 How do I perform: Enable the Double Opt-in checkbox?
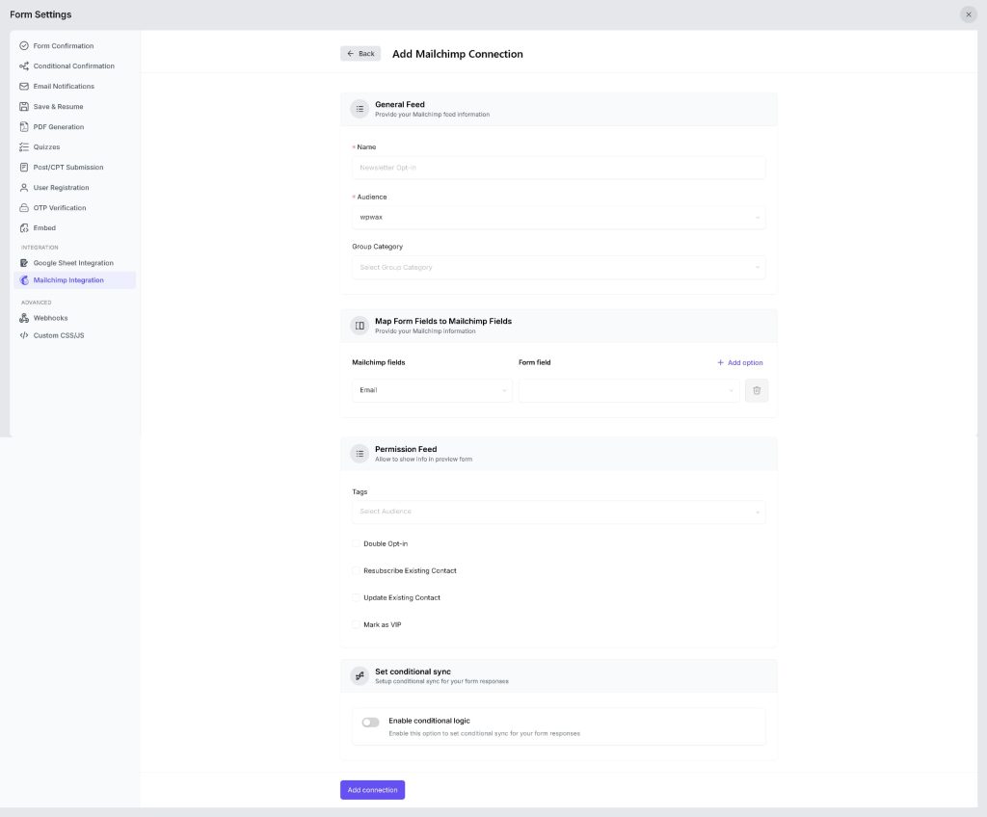point(357,543)
